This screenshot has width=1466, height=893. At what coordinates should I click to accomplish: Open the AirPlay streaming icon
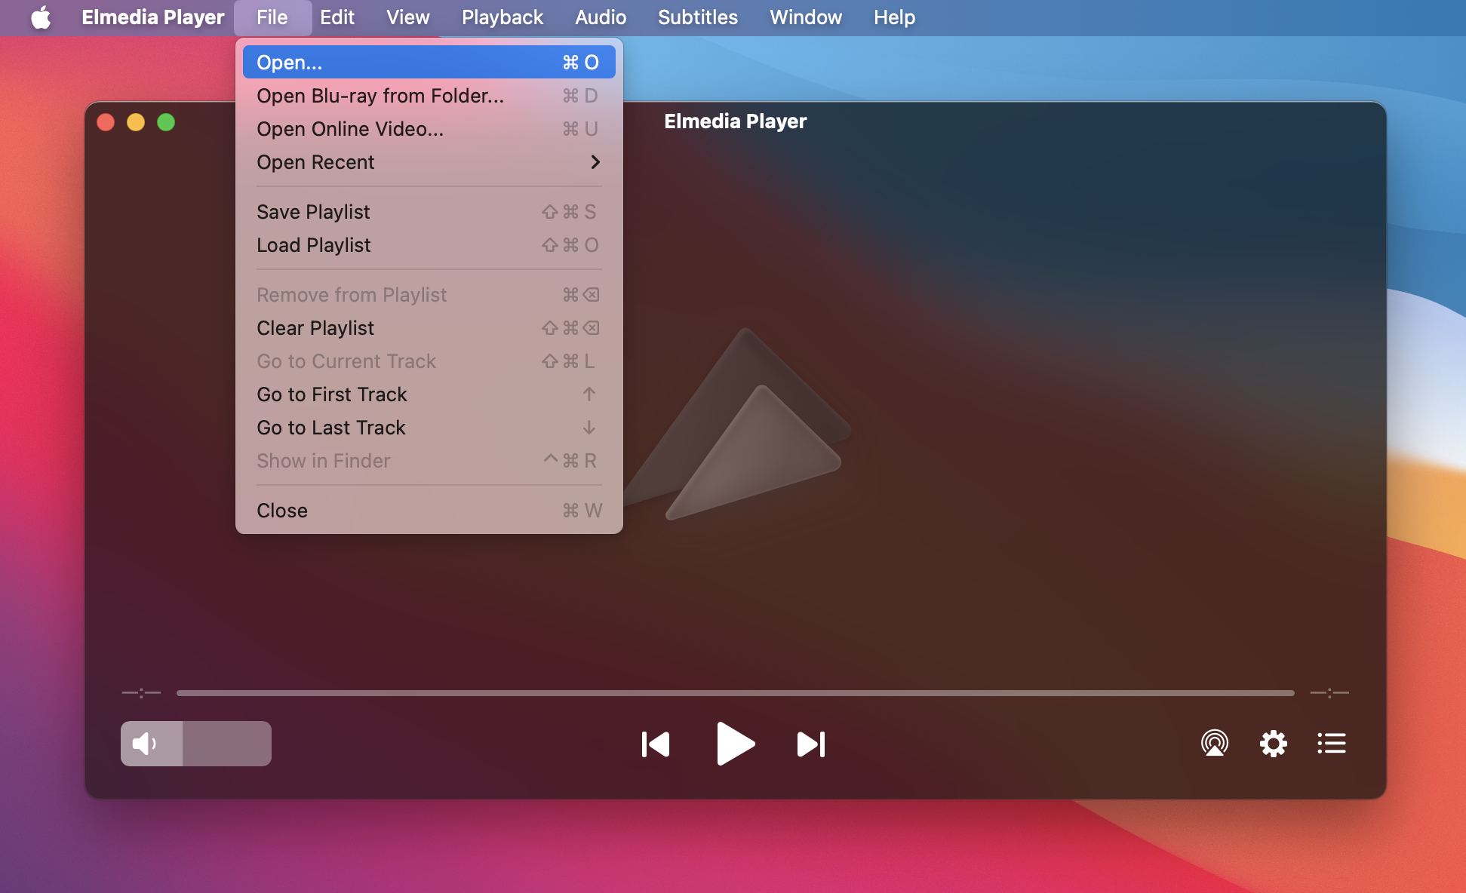[x=1214, y=744]
